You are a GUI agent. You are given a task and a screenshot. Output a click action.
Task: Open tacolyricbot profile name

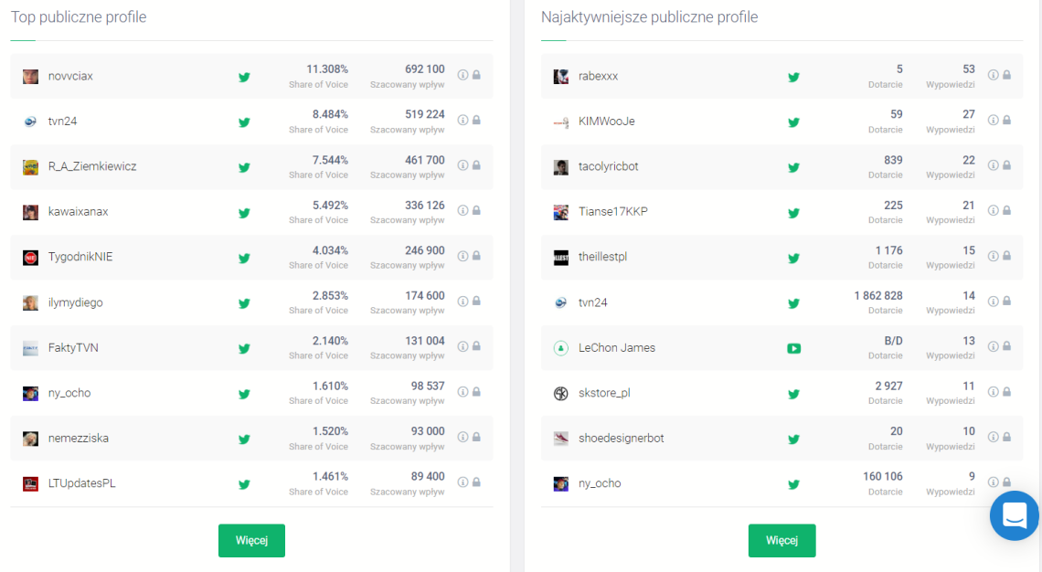(608, 166)
